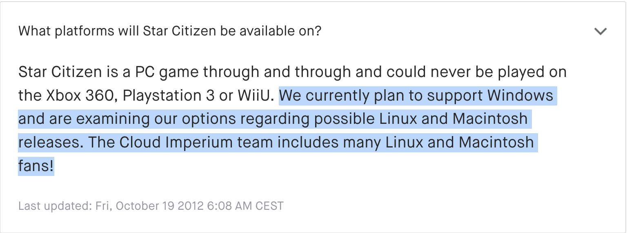Click the 'Last updated' timestamp line

[x=151, y=206]
